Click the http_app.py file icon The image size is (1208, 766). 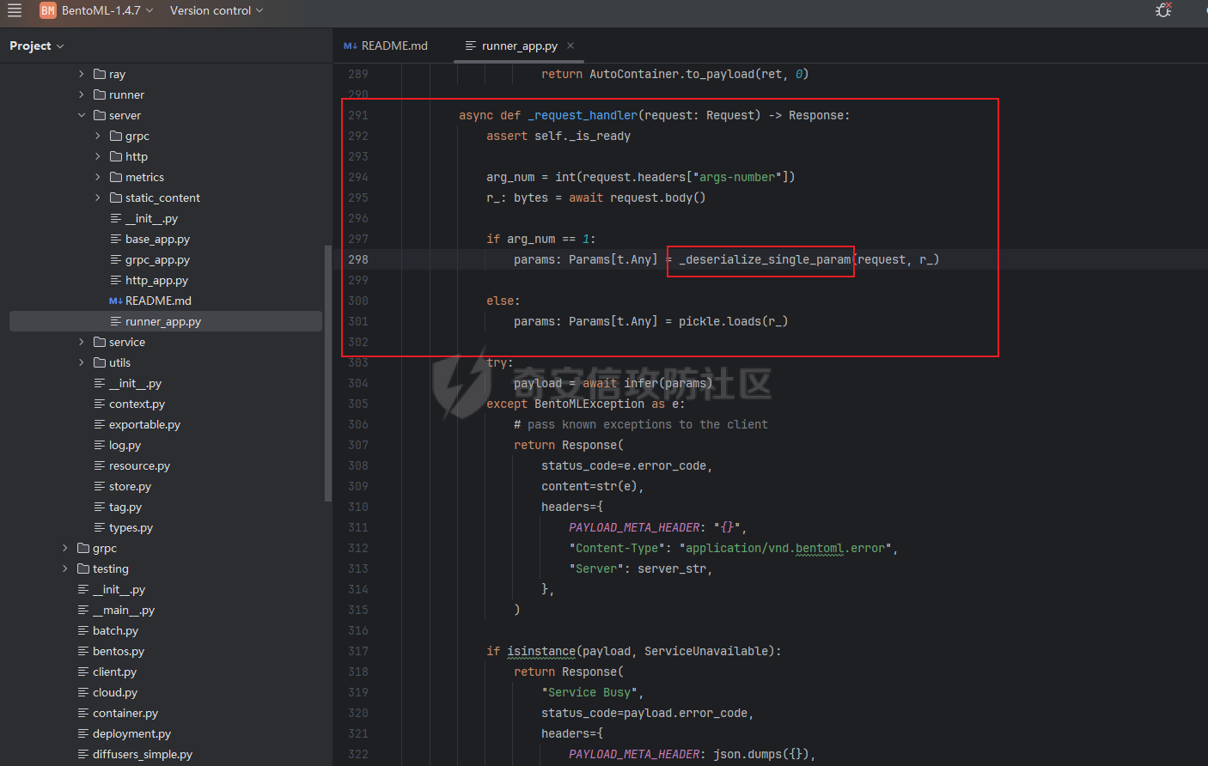(116, 280)
